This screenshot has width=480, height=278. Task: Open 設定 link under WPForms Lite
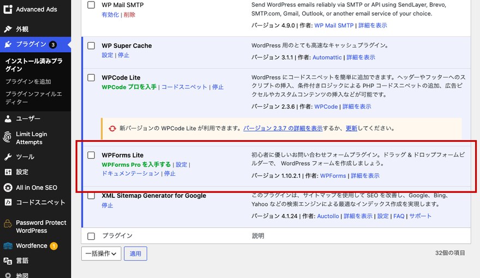181,165
